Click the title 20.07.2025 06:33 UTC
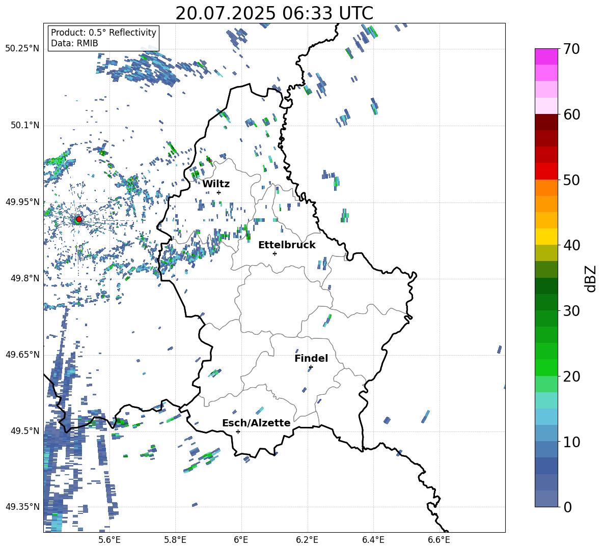Screen dimensions: 603x550 [274, 13]
